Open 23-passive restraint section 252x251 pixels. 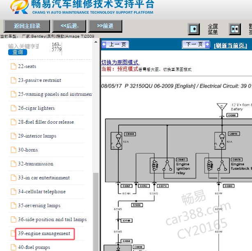[39, 80]
